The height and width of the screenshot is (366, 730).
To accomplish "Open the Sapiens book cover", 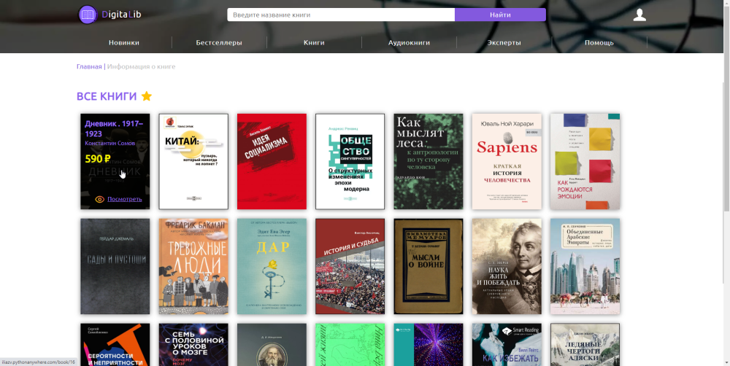I will [x=507, y=161].
